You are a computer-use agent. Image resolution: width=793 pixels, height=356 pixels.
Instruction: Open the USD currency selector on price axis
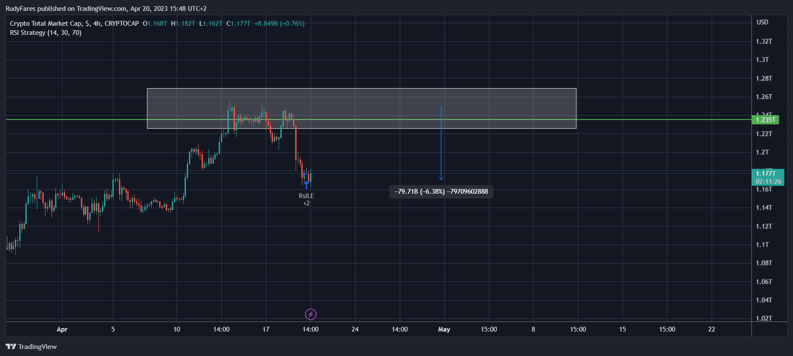pos(762,22)
